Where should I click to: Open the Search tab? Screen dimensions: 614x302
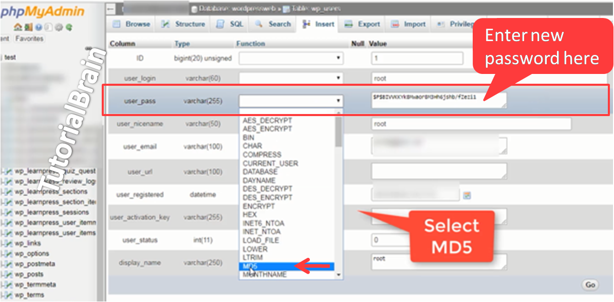(272, 24)
